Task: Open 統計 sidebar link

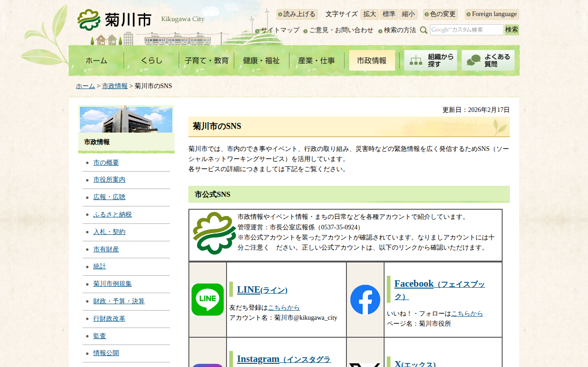Action: click(x=100, y=267)
